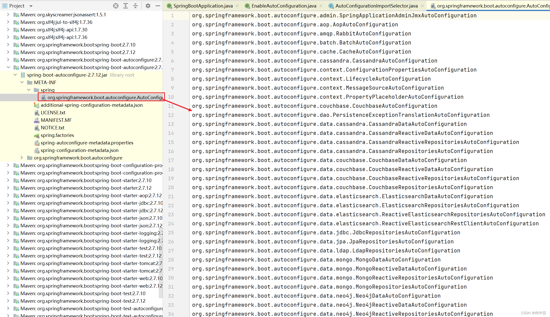Select Maven spring-boot-starter-aop:2.7.12 library
550x317 pixels.
[x=91, y=195]
